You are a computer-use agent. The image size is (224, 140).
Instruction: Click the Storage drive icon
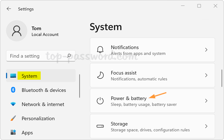pyautogui.click(x=100, y=126)
